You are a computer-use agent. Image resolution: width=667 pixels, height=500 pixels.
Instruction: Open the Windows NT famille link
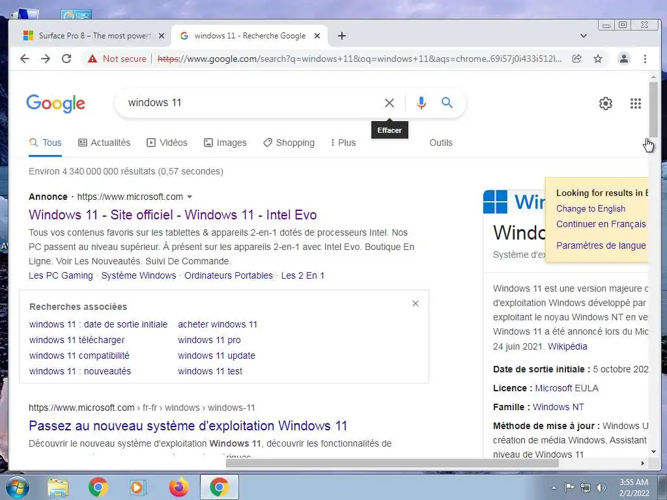(558, 407)
